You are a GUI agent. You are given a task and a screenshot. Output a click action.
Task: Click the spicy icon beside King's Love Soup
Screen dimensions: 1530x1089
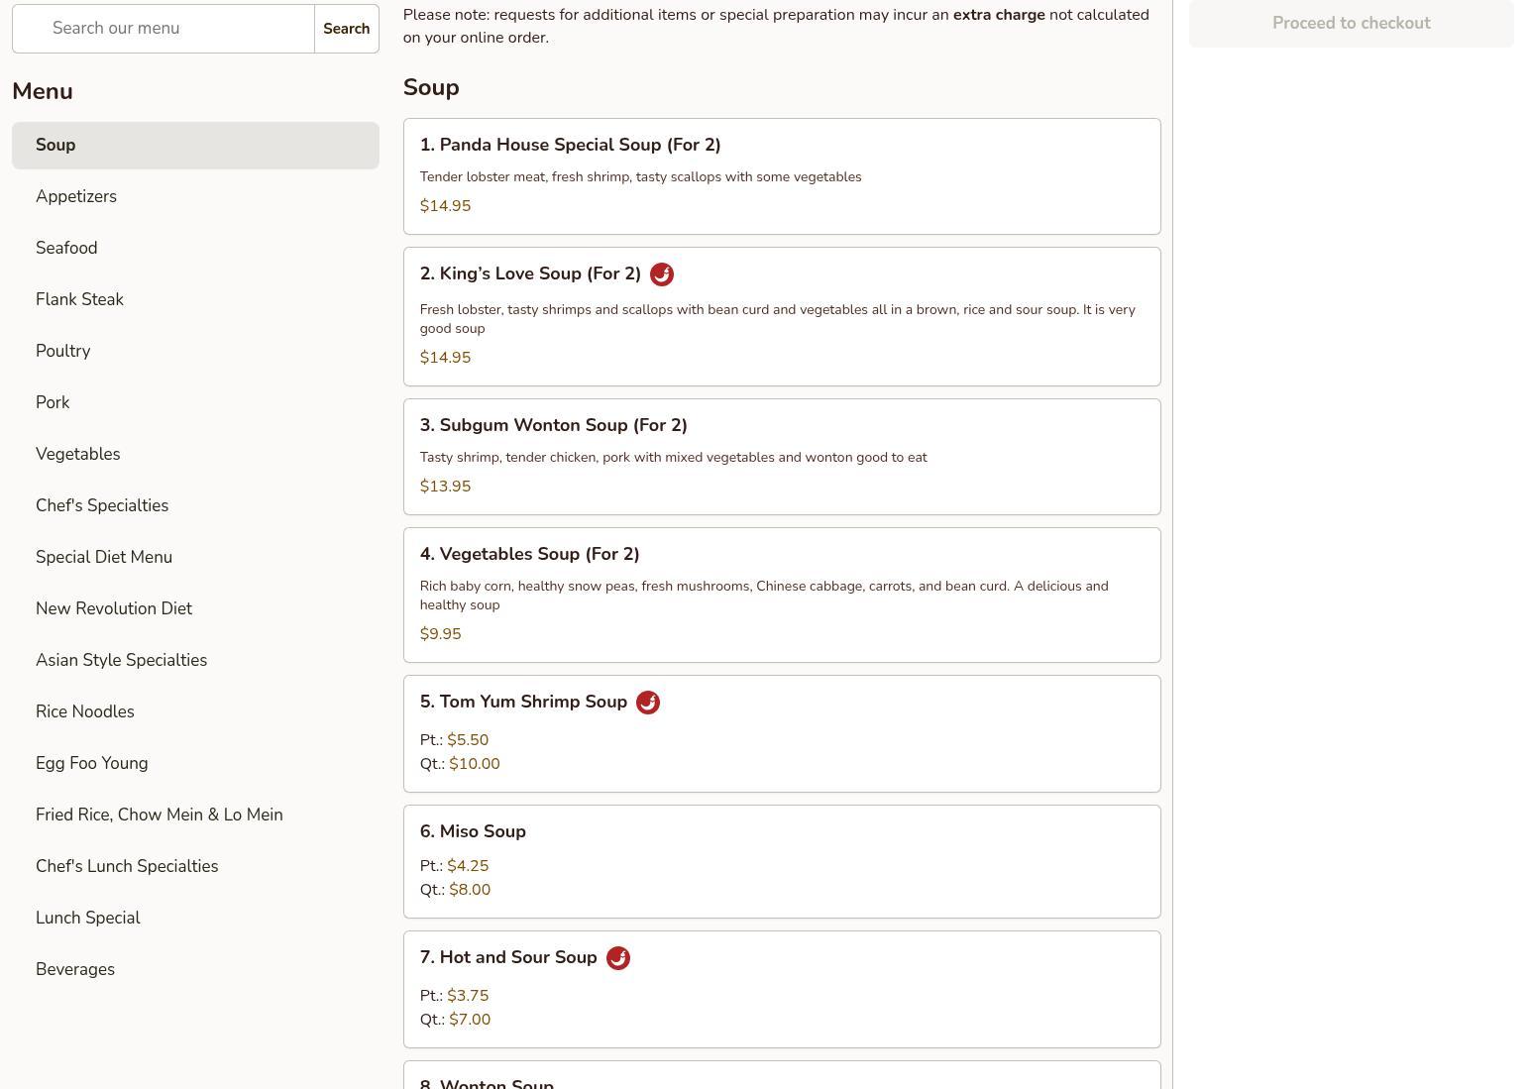661,274
